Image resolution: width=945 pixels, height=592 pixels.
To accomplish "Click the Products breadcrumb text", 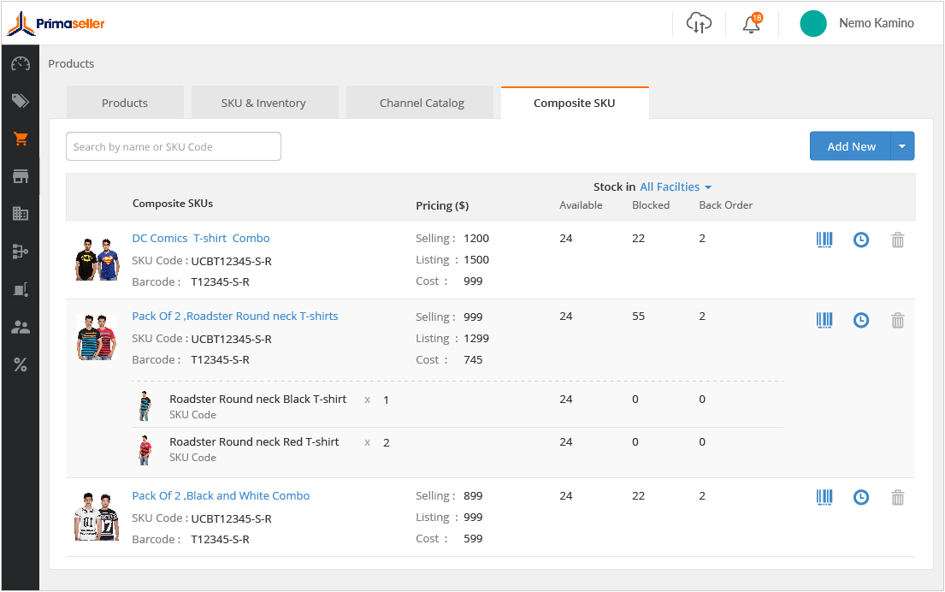I will pyautogui.click(x=71, y=63).
